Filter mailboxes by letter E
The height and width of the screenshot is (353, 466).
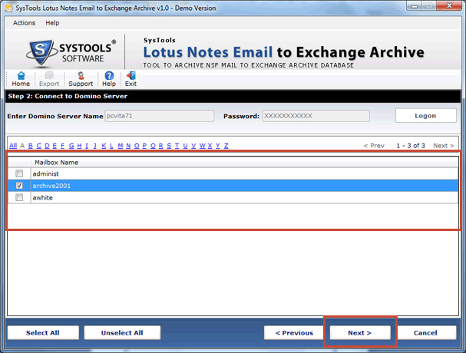[55, 146]
